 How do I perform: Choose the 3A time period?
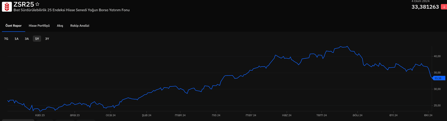click(x=27, y=39)
